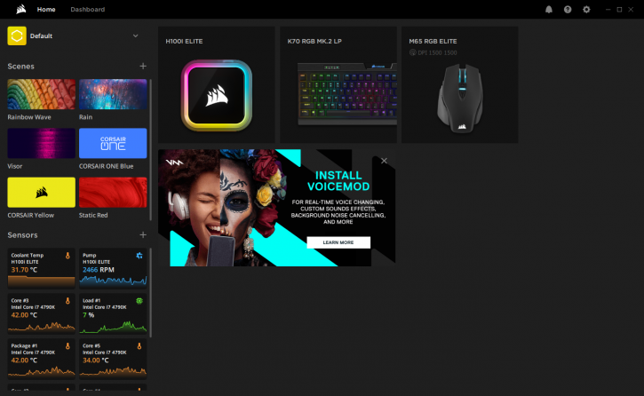
Task: Click the thermometer icon on Core #5
Action: [x=139, y=346]
